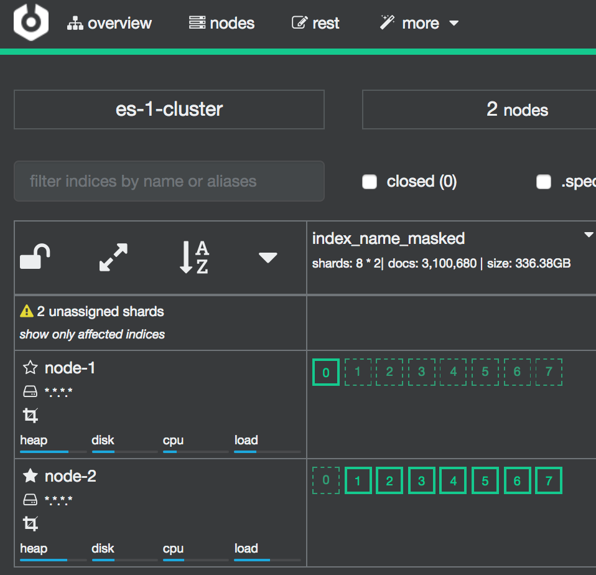Click show only affected indices link
This screenshot has height=575, width=596.
pyautogui.click(x=92, y=334)
